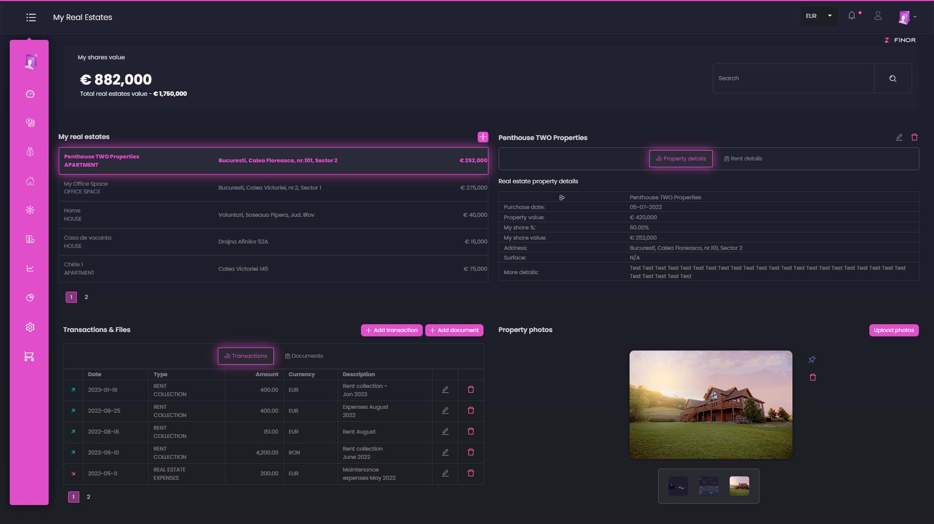Open the settings gear in the sidebar
934x524 pixels.
pyautogui.click(x=30, y=327)
